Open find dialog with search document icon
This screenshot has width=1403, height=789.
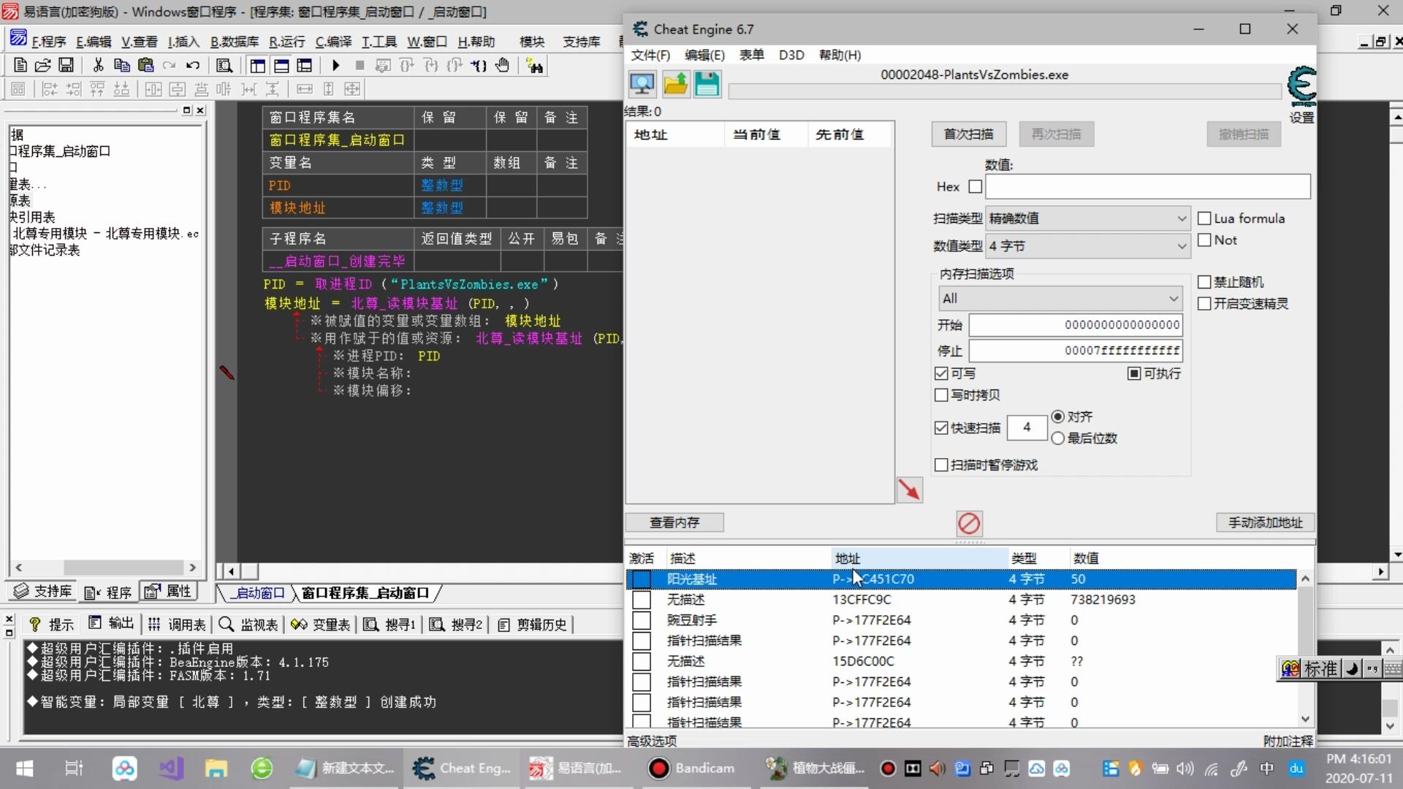(x=224, y=65)
